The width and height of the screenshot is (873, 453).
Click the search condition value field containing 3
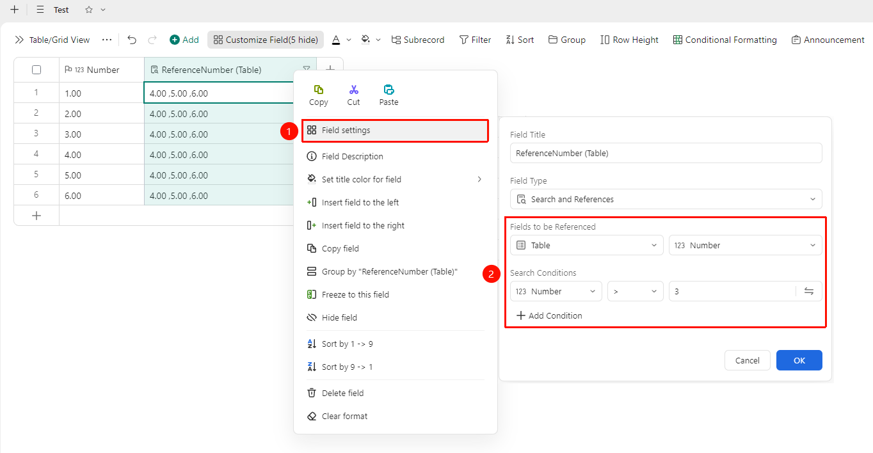pyautogui.click(x=732, y=291)
